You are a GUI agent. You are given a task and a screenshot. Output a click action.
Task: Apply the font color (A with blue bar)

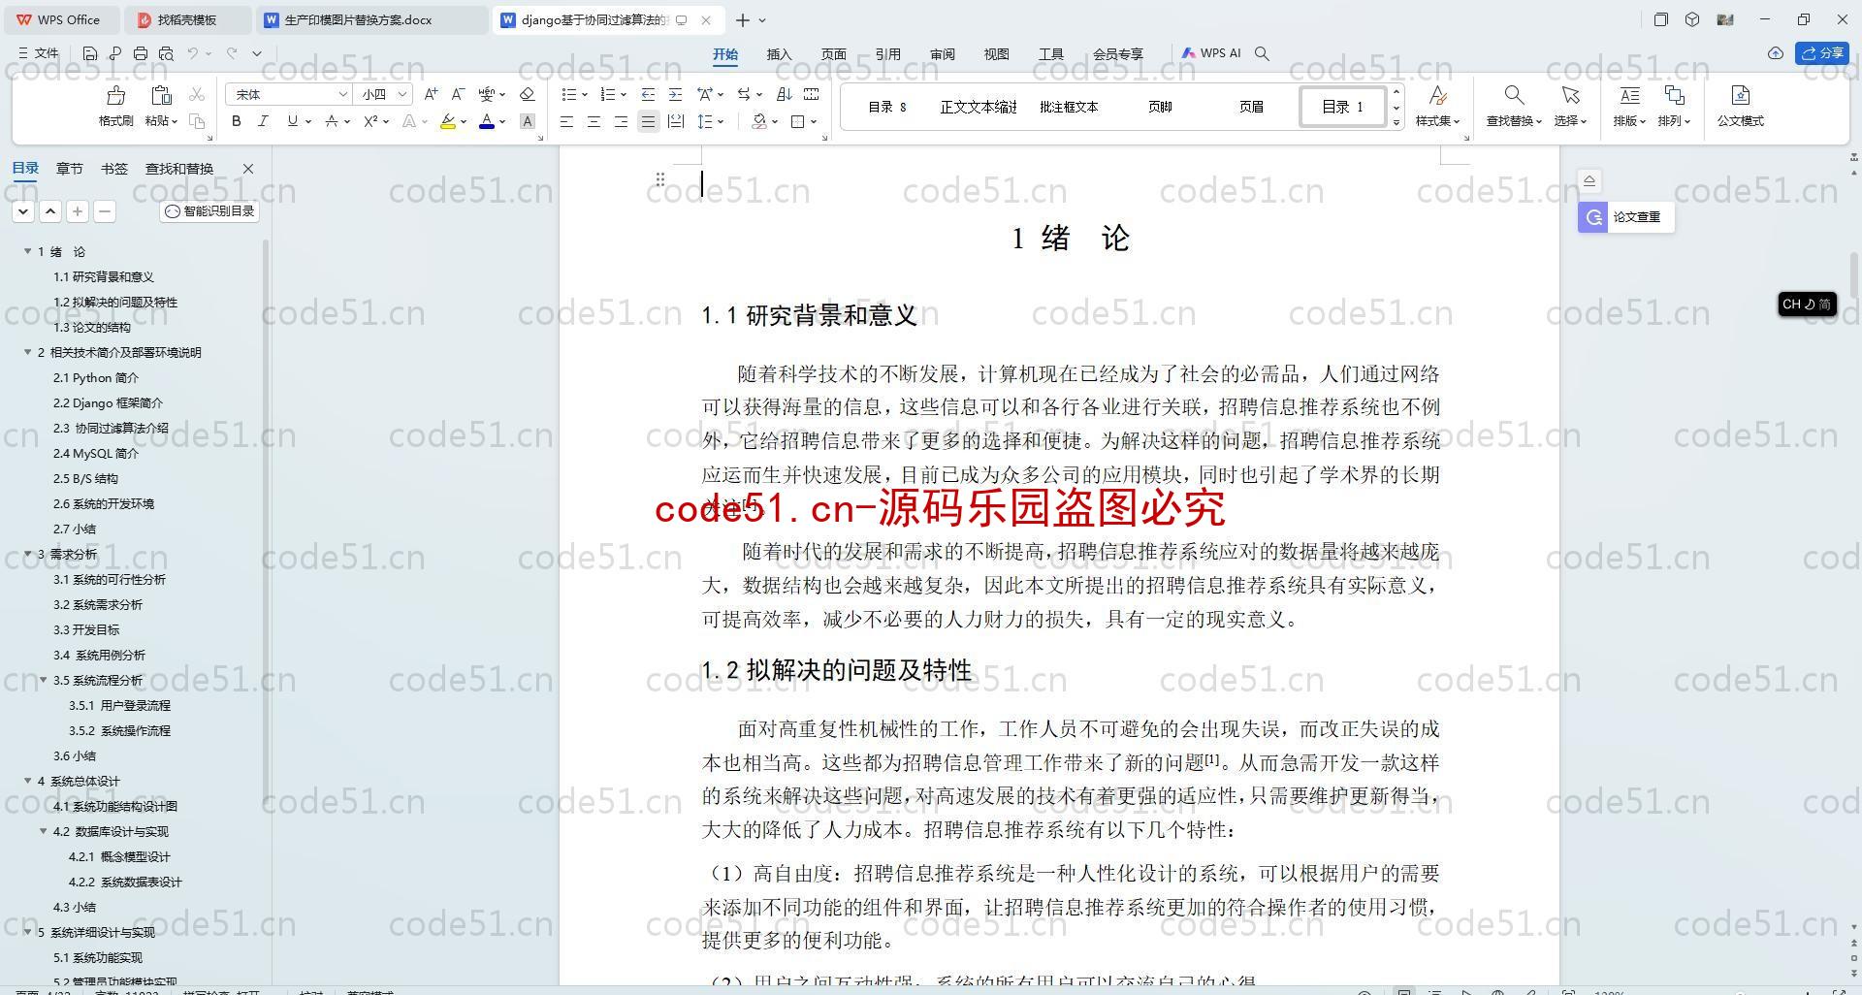point(487,121)
